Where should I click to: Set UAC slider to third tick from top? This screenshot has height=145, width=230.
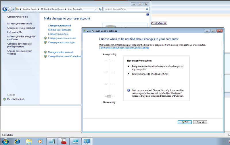[109, 84]
